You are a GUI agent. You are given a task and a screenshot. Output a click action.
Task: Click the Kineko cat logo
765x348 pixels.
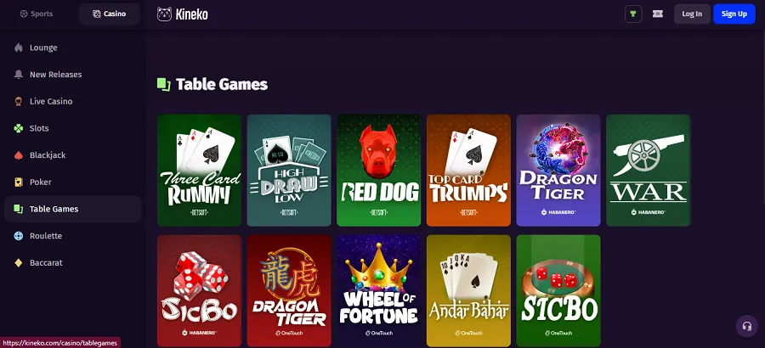click(x=164, y=14)
